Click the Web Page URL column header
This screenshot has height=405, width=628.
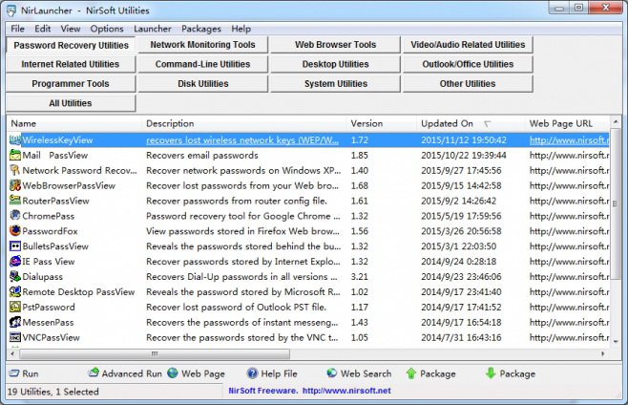point(567,123)
